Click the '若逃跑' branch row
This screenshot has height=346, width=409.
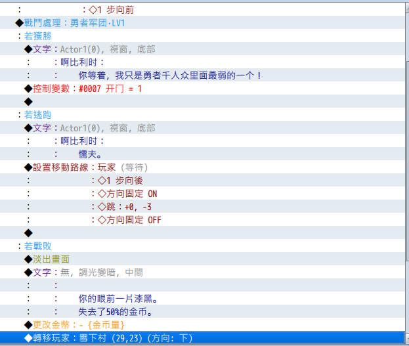click(x=202, y=114)
